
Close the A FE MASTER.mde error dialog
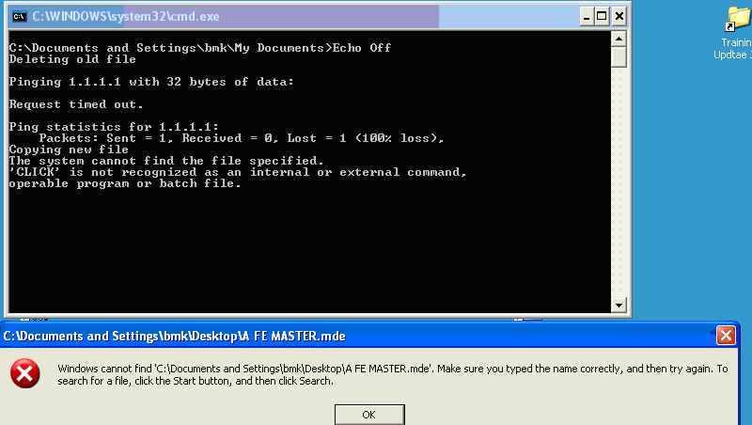click(x=726, y=336)
